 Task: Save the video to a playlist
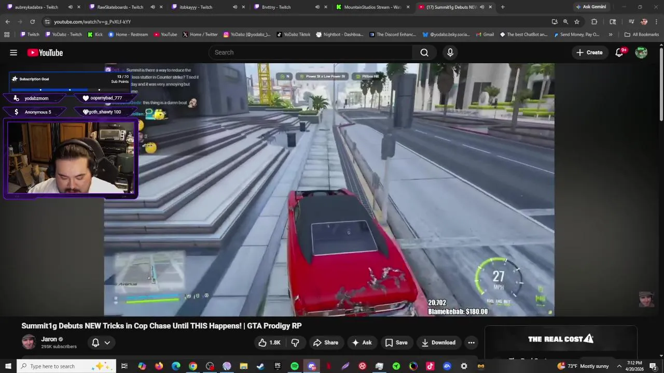(x=396, y=342)
